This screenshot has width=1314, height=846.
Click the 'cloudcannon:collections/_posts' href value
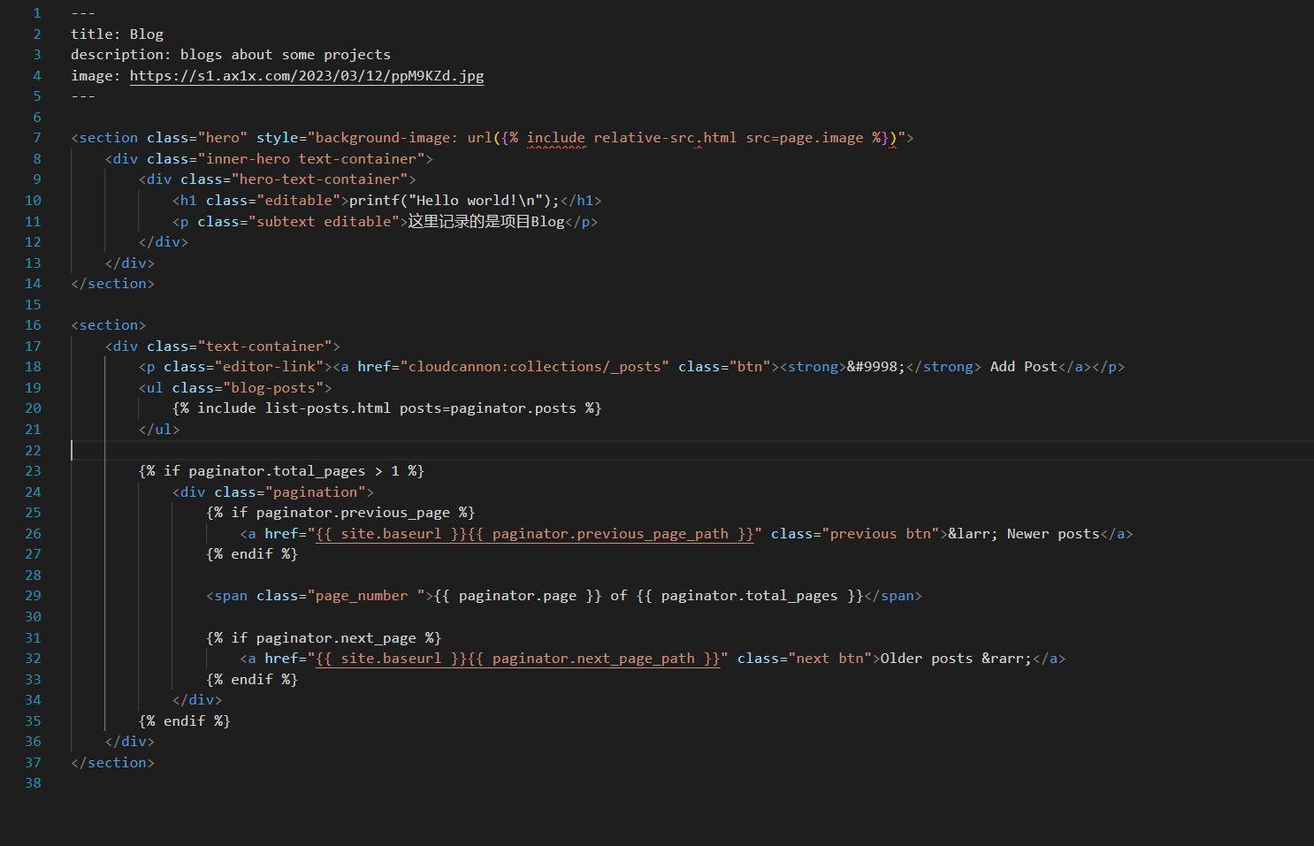(534, 367)
